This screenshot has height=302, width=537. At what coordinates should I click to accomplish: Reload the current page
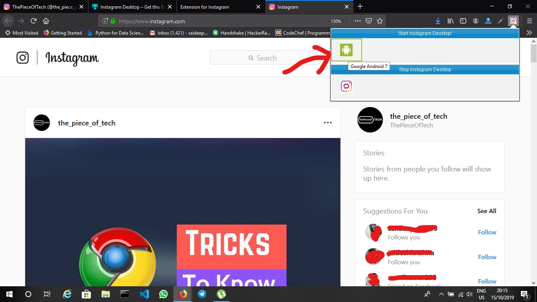(x=33, y=21)
